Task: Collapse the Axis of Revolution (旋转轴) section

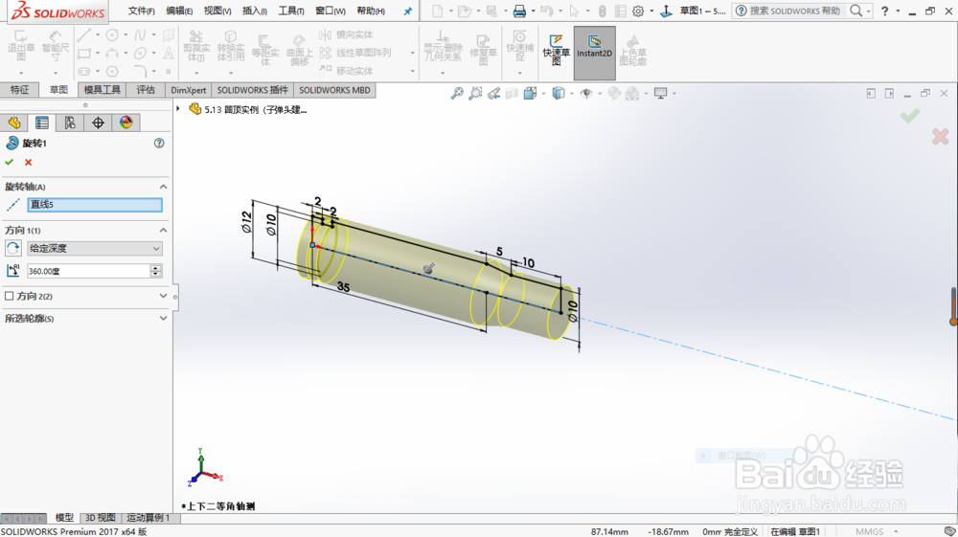Action: point(163,187)
